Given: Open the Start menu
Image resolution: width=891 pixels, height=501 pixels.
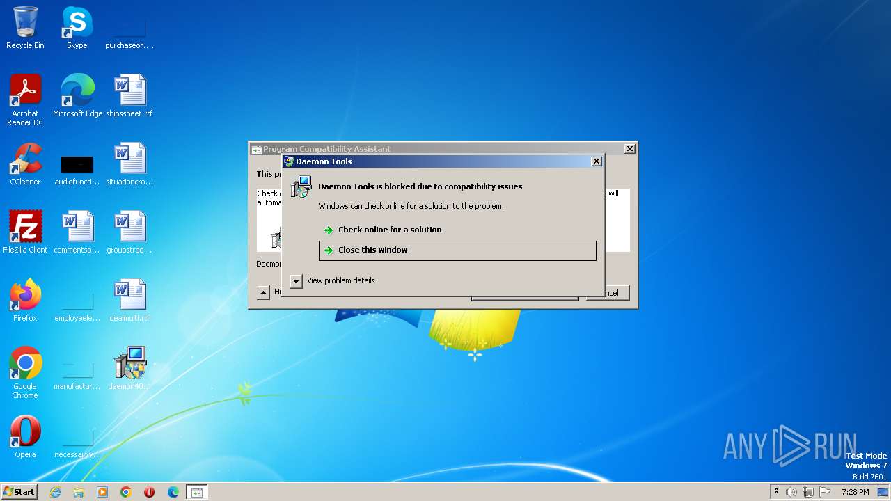Looking at the screenshot, I should point(19,492).
